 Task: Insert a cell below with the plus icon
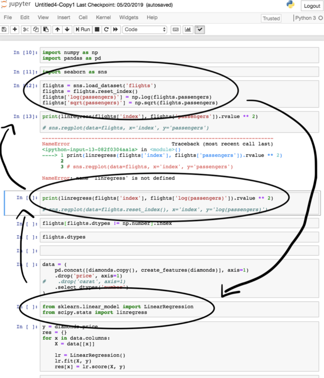click(x=15, y=29)
